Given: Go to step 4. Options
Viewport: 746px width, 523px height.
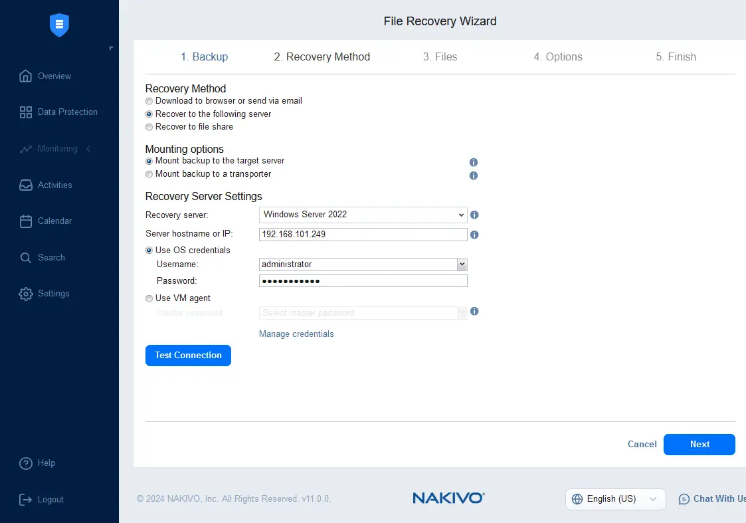Looking at the screenshot, I should click(558, 56).
